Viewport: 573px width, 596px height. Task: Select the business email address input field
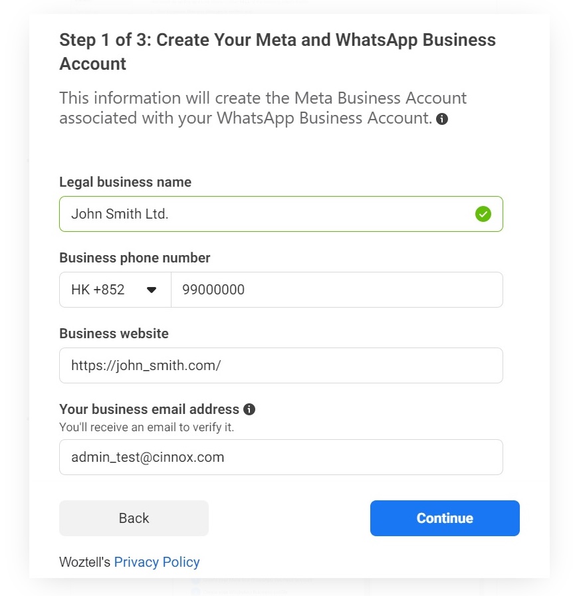[x=281, y=457]
